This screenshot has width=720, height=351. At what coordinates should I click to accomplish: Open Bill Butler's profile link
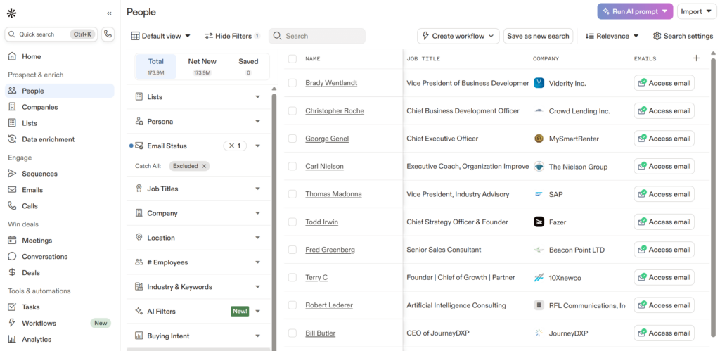(321, 333)
